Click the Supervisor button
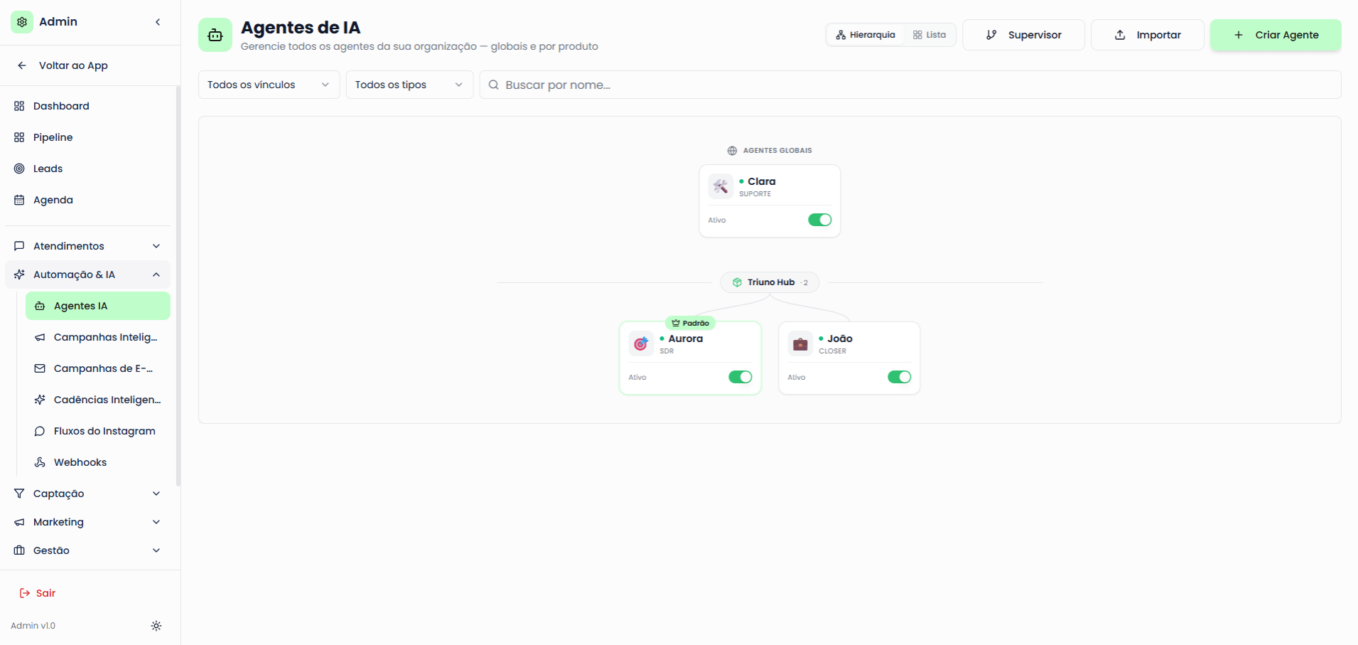This screenshot has height=645, width=1358. click(x=1023, y=35)
